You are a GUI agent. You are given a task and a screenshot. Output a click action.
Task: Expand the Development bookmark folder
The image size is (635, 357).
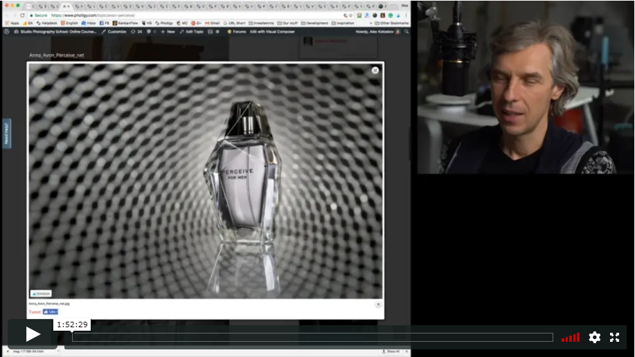click(x=314, y=23)
